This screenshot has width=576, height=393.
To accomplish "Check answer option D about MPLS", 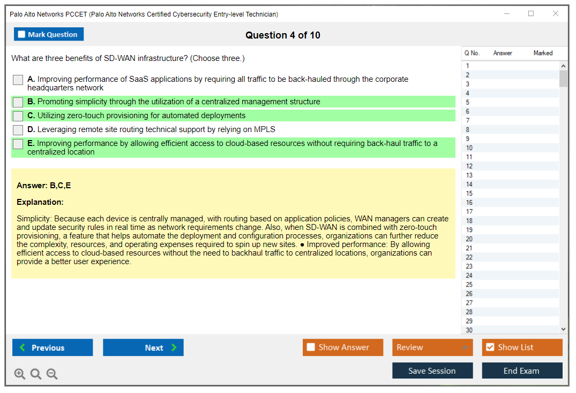I will (18, 130).
